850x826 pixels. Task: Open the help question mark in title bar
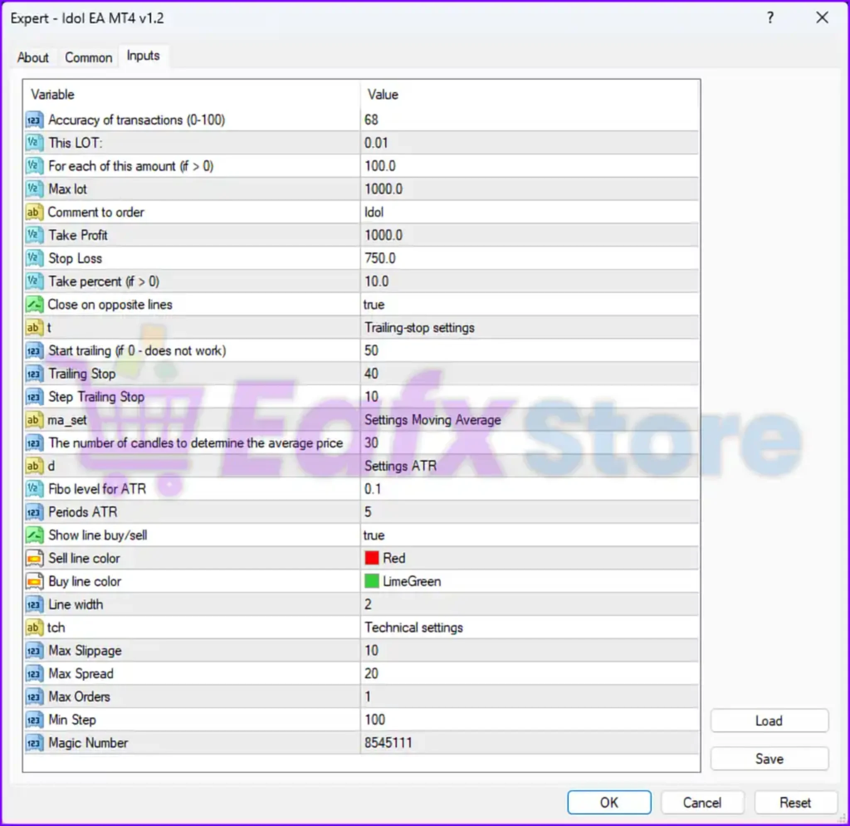770,18
